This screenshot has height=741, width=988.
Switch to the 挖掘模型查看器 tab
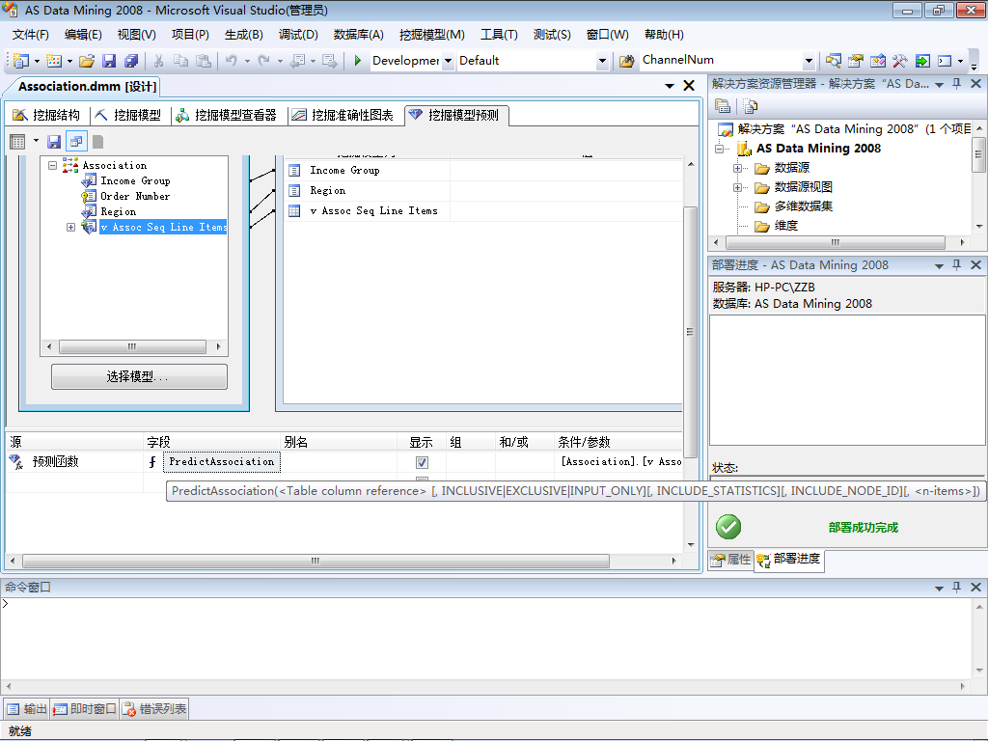[x=227, y=115]
